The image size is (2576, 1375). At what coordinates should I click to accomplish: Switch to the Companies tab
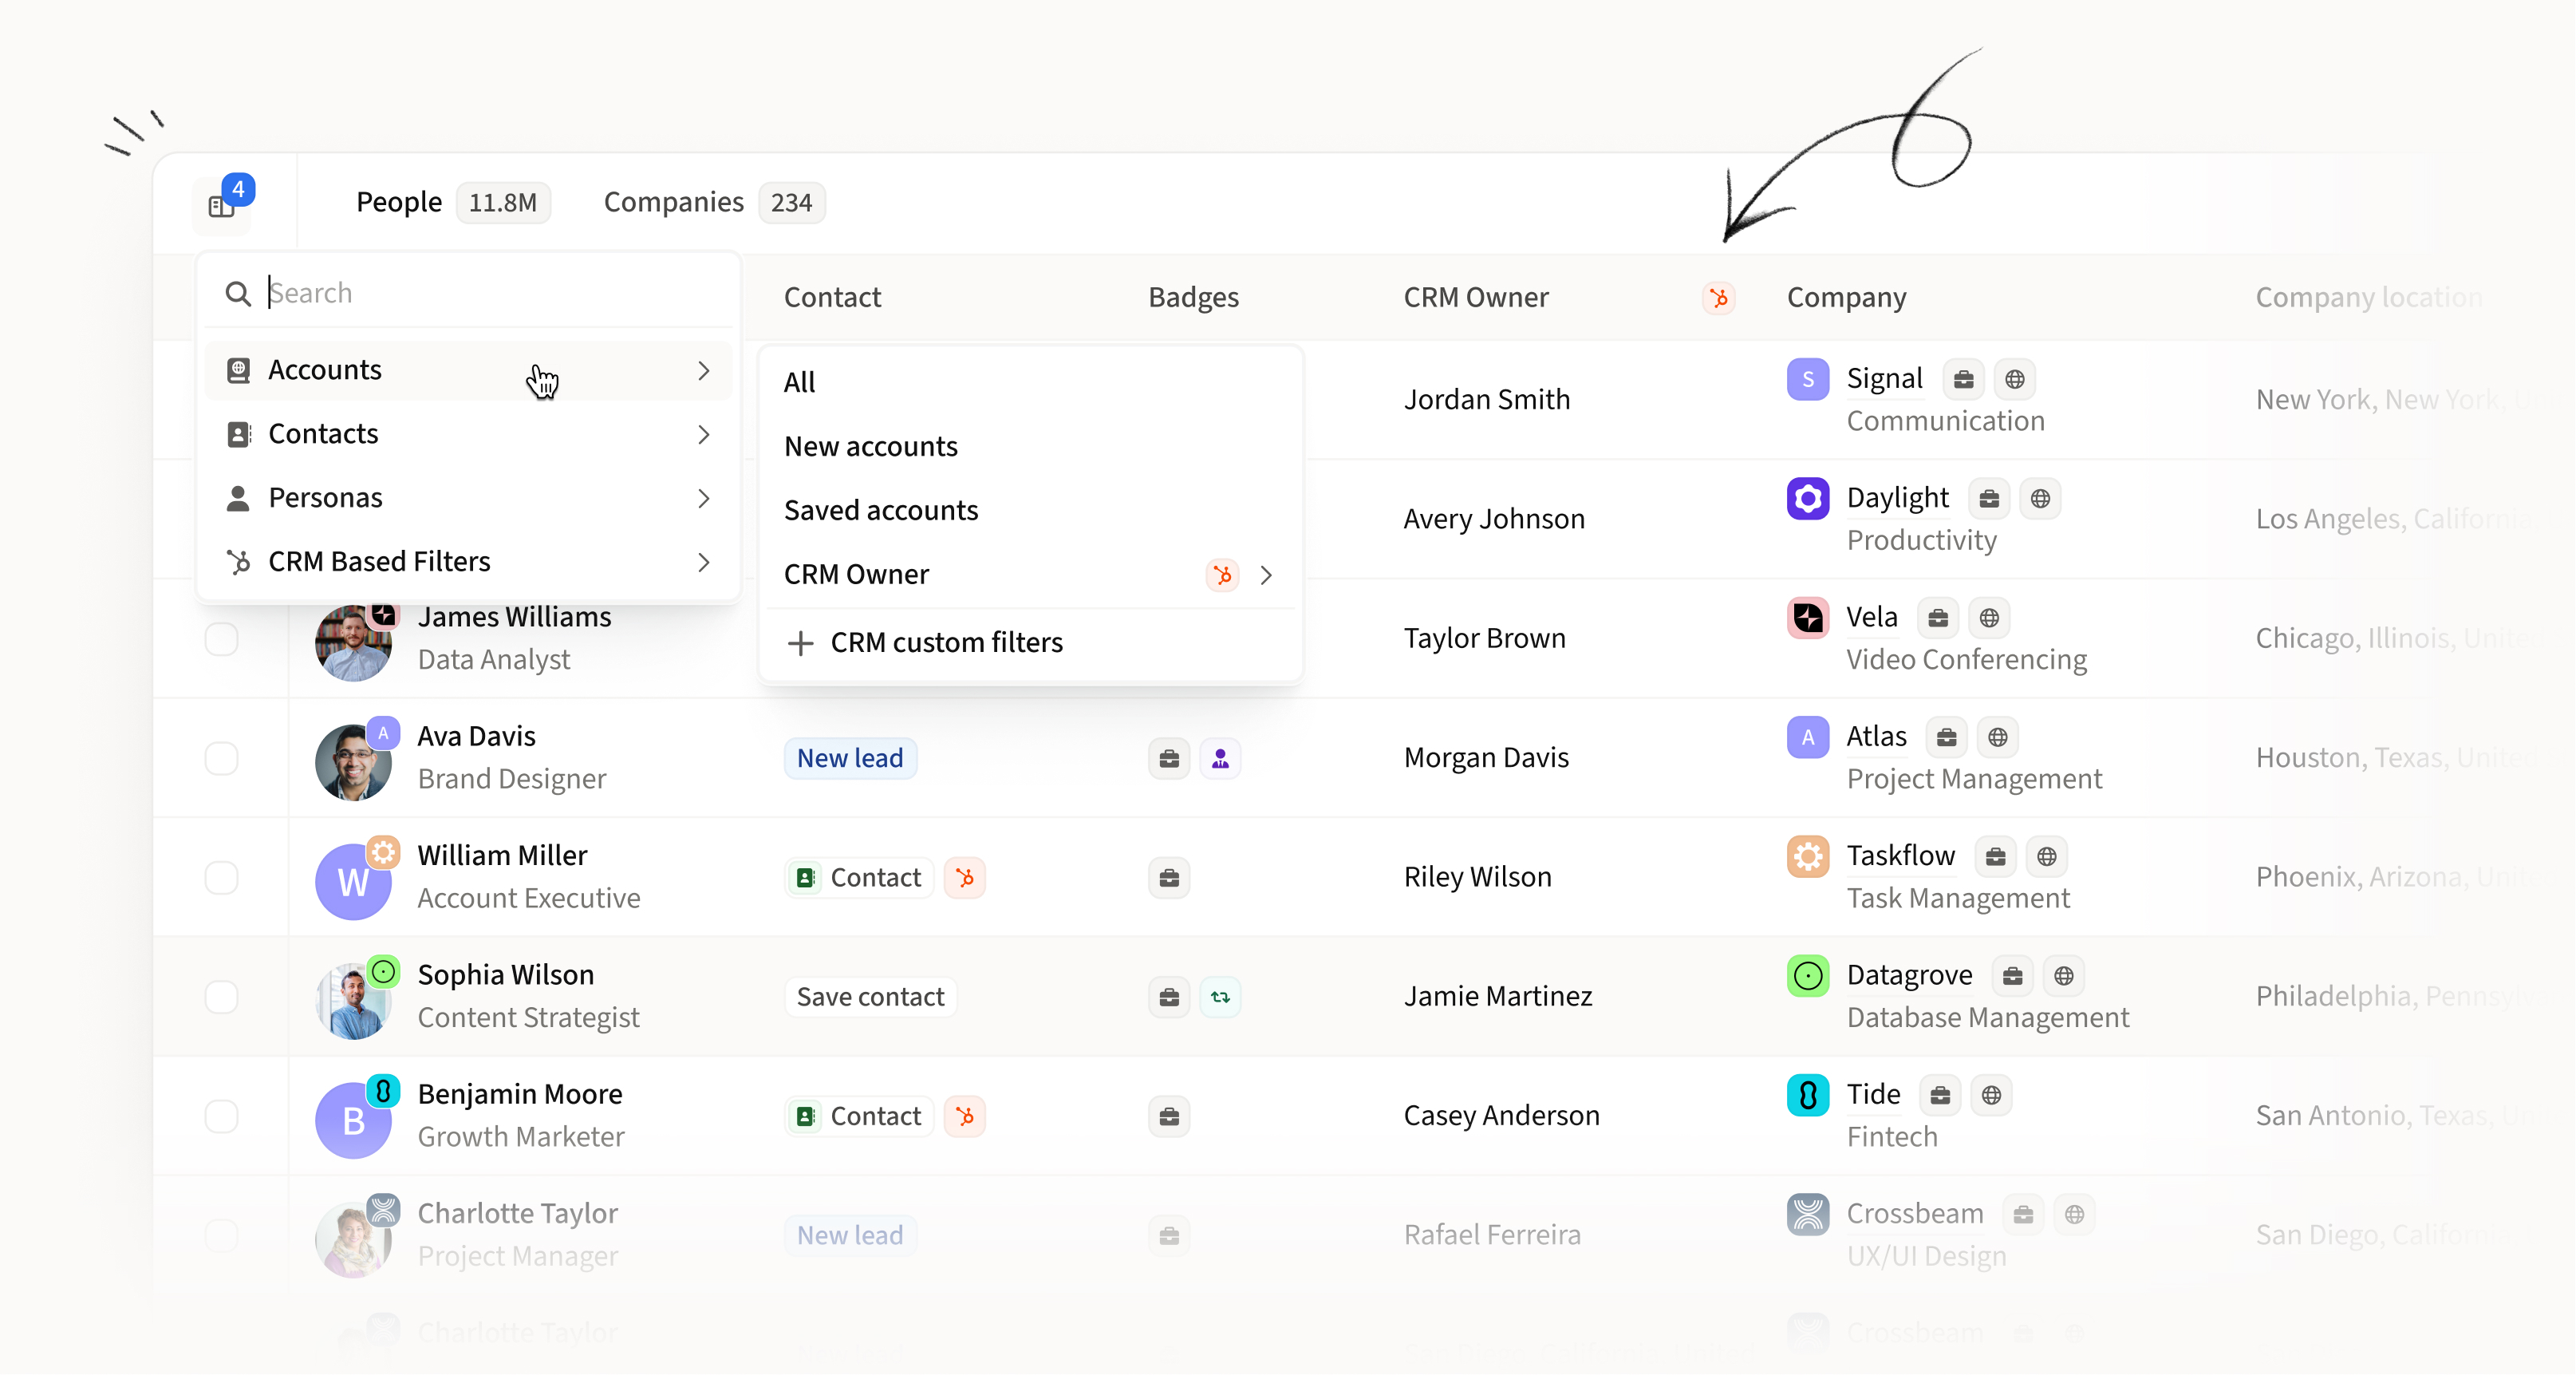(x=713, y=203)
